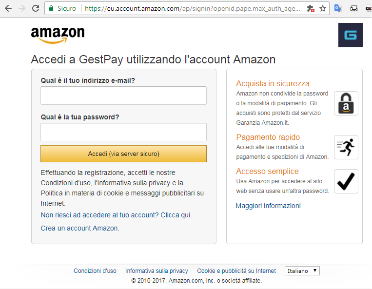Open the Google Translate extension icon
The height and width of the screenshot is (289, 372).
[x=338, y=9]
